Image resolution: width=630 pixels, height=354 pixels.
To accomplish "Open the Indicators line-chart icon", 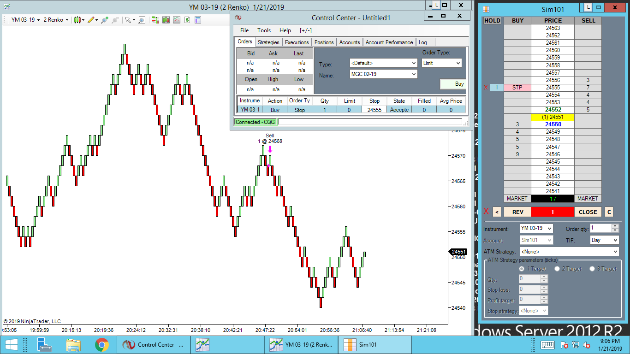I will point(176,20).
